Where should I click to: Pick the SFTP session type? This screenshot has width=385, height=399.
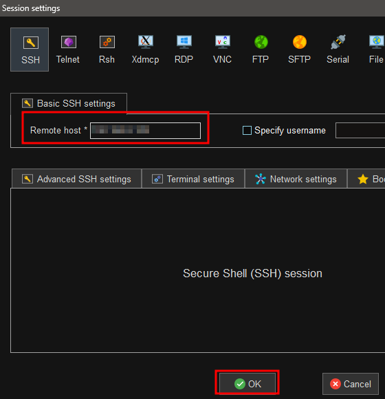pos(299,50)
